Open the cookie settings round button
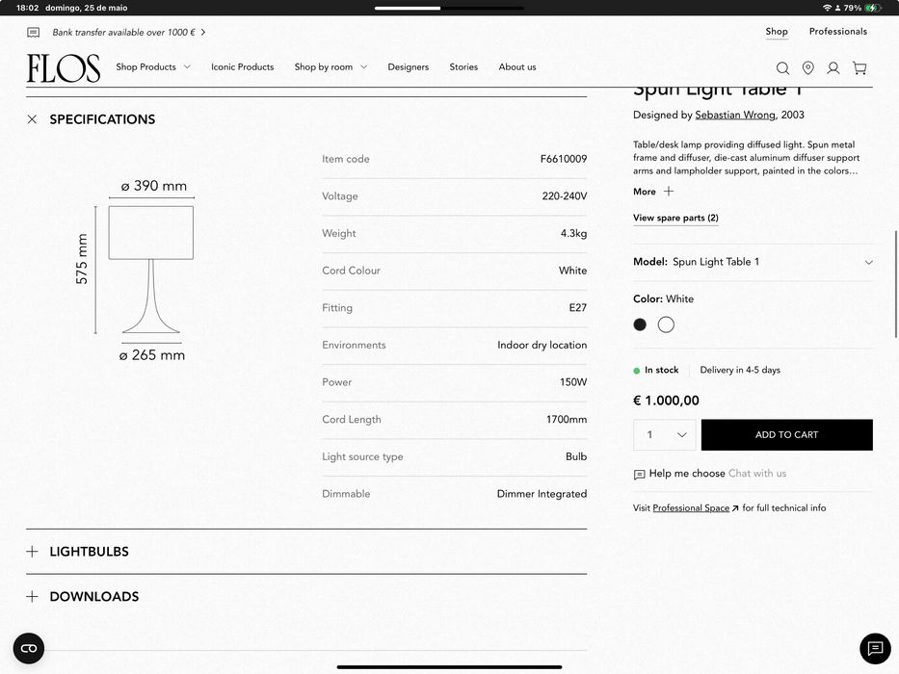899x674 pixels. click(x=29, y=648)
